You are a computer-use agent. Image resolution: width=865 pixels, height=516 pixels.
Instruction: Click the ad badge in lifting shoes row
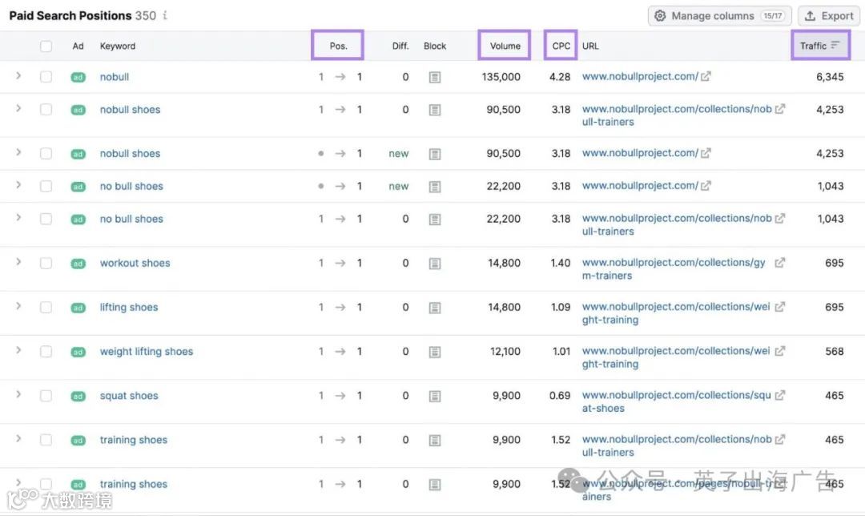point(78,308)
